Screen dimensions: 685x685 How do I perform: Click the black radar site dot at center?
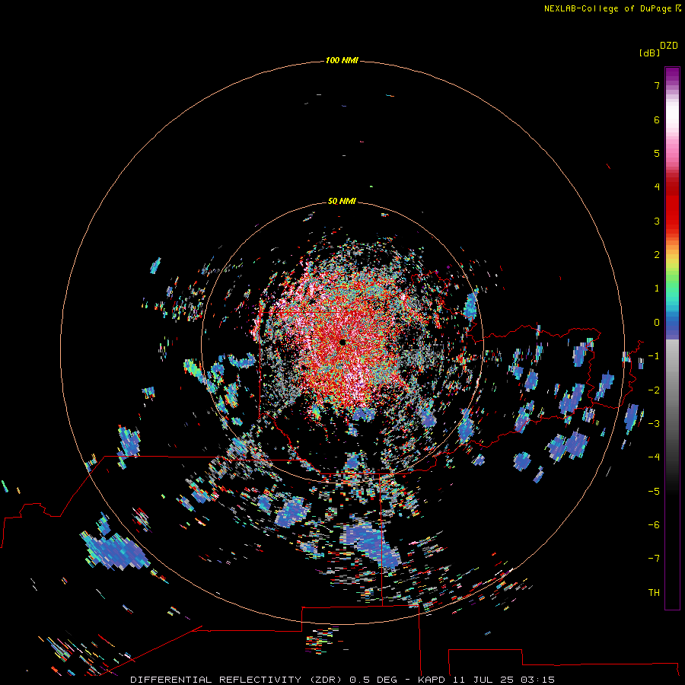pos(342,342)
